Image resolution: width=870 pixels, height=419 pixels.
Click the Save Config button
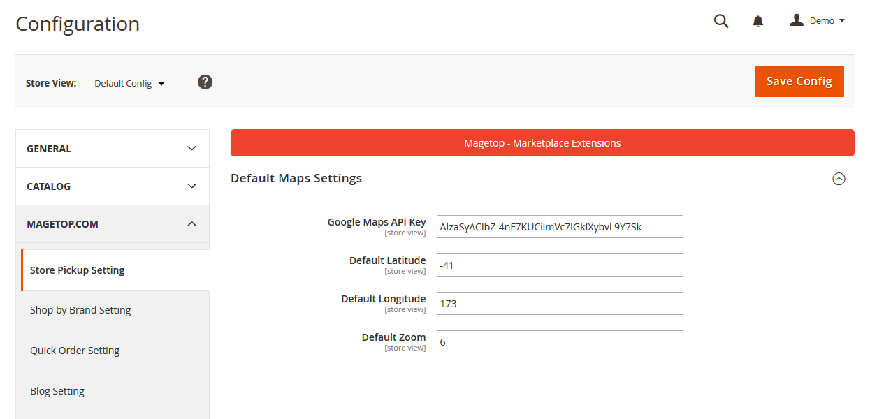[799, 81]
